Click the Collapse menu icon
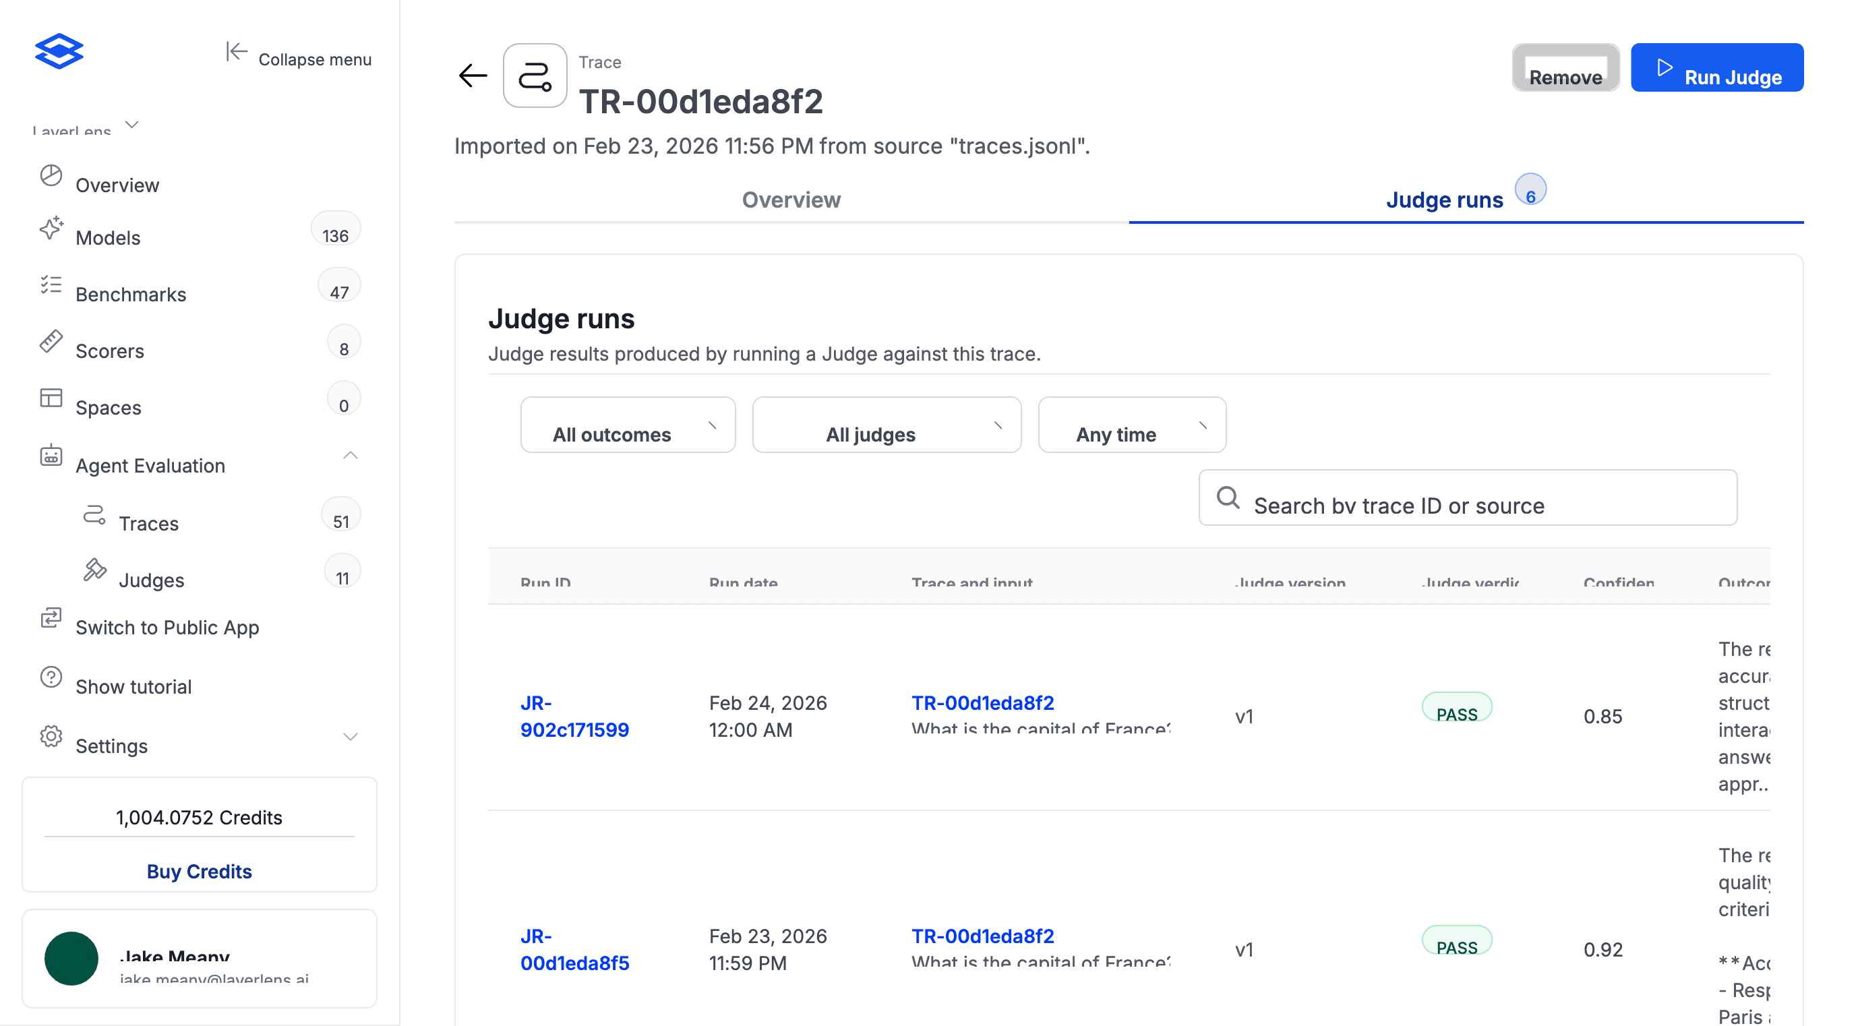The image size is (1858, 1026). [237, 52]
